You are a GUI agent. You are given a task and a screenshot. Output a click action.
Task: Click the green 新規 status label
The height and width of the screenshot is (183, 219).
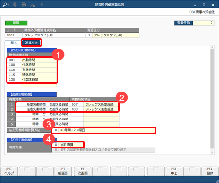click(x=16, y=23)
